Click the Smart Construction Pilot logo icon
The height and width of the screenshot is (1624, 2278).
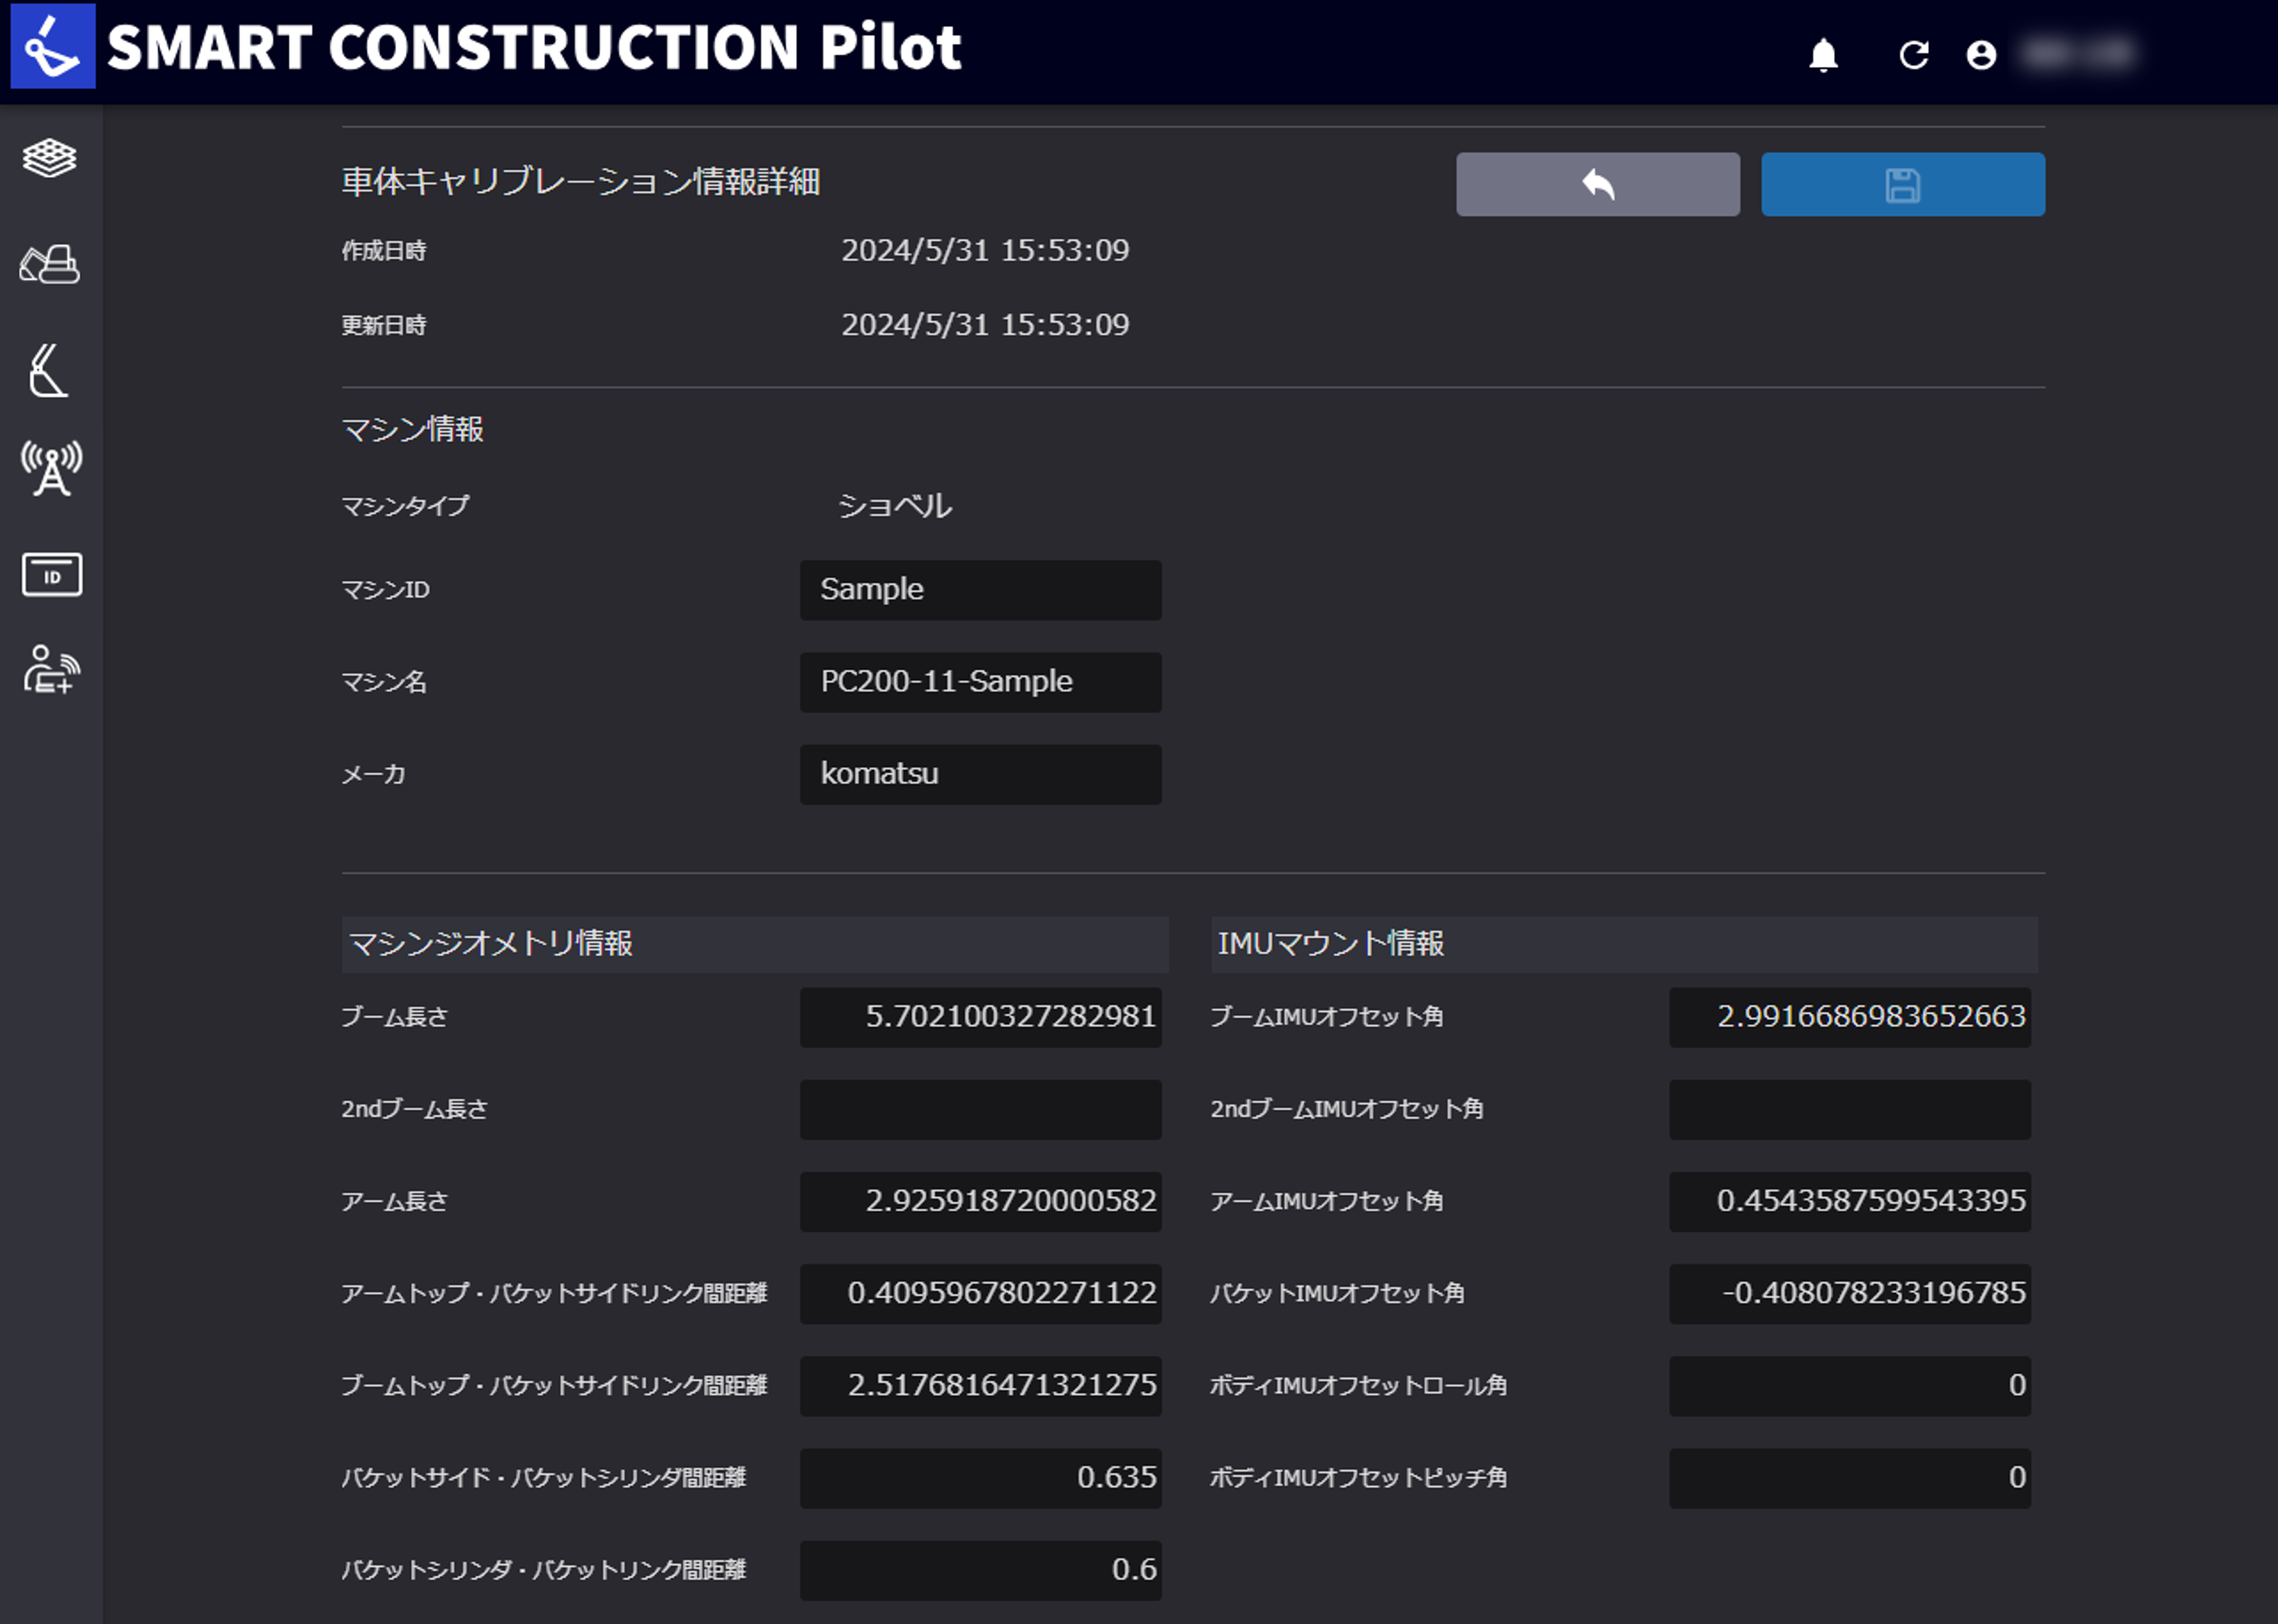tap(53, 46)
